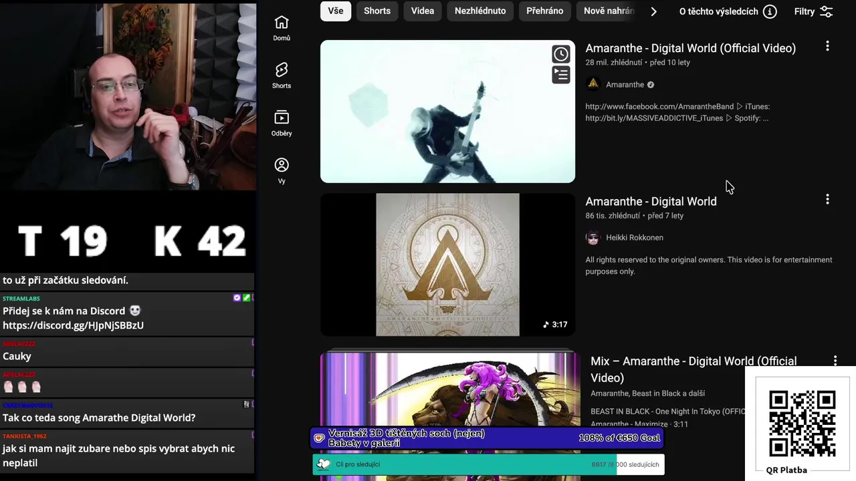Screen dimensions: 856x481
Task: Click the jak si mam najit zubare message
Action: coord(119,456)
